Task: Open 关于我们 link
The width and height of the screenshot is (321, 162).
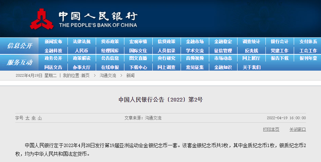Action: pos(251,67)
